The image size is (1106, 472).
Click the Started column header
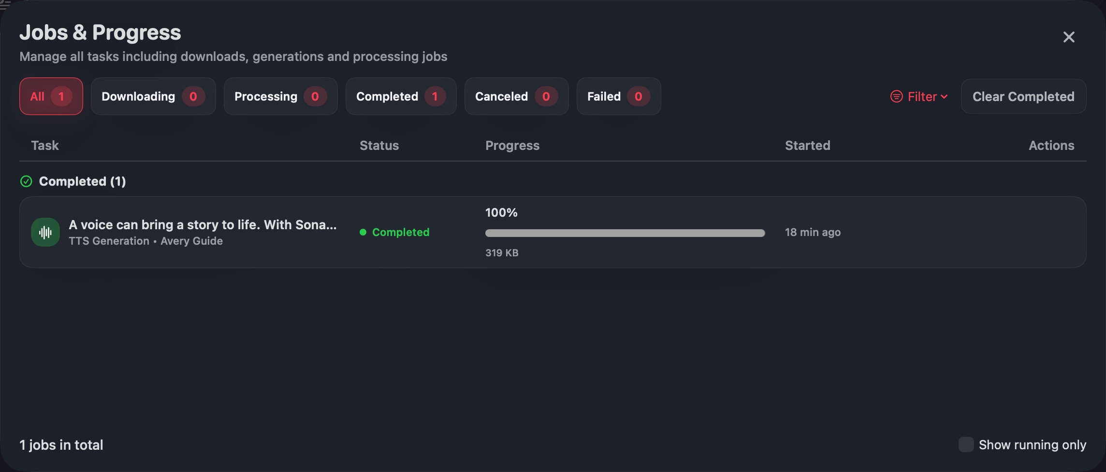(807, 146)
